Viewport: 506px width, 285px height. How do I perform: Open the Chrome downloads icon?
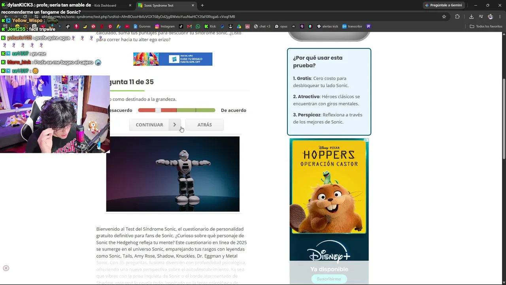471,17
